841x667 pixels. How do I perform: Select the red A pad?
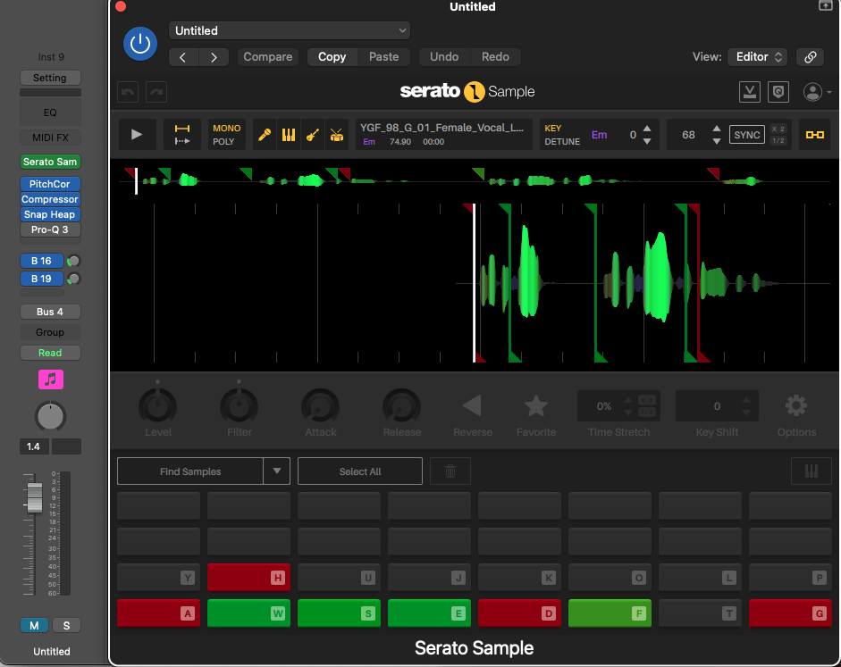pyautogui.click(x=159, y=613)
